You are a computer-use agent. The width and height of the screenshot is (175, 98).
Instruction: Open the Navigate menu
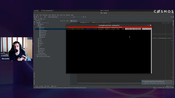(45, 15)
